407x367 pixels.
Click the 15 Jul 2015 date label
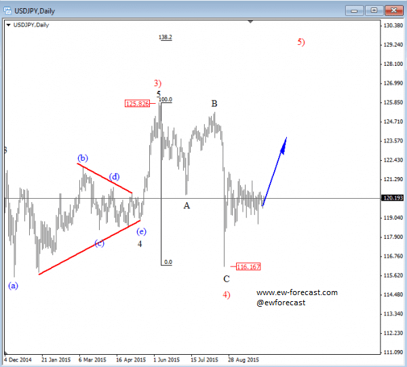[x=204, y=360]
